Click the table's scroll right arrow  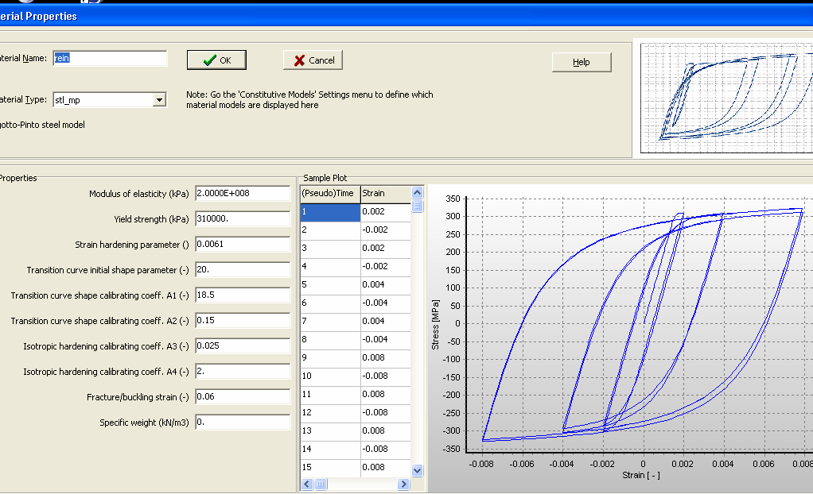pos(403,484)
